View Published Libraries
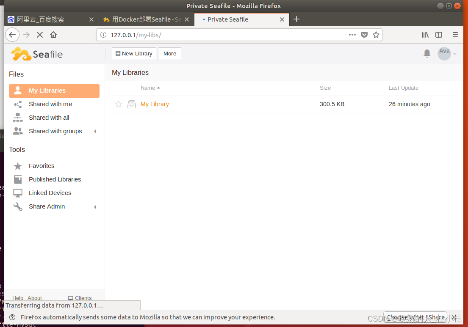The image size is (468, 327). coord(55,179)
